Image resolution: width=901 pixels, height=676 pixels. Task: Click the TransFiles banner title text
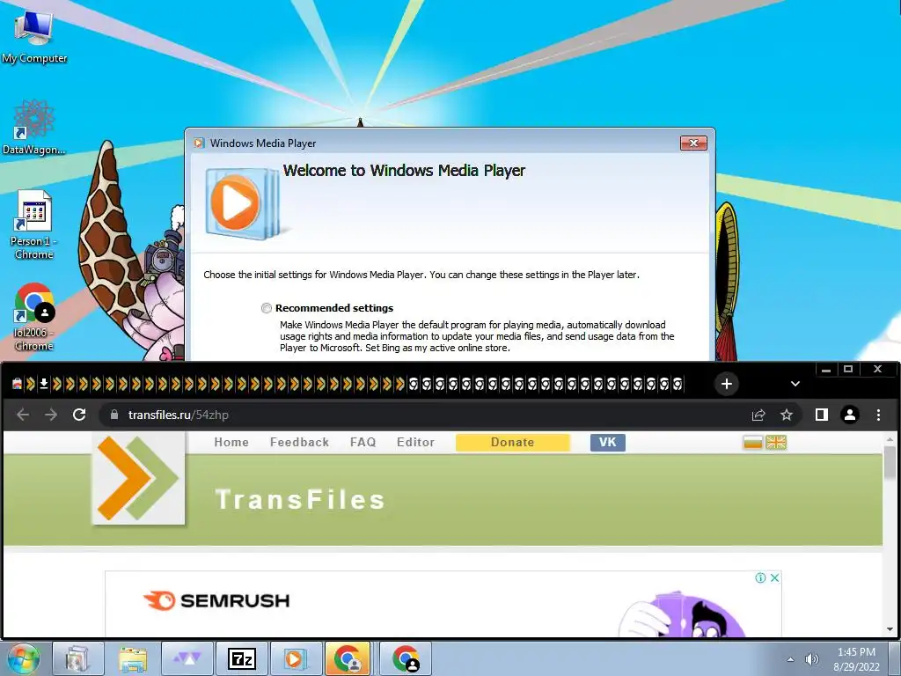click(x=300, y=499)
